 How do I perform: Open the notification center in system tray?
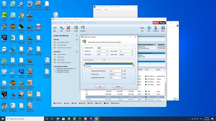click(x=212, y=119)
